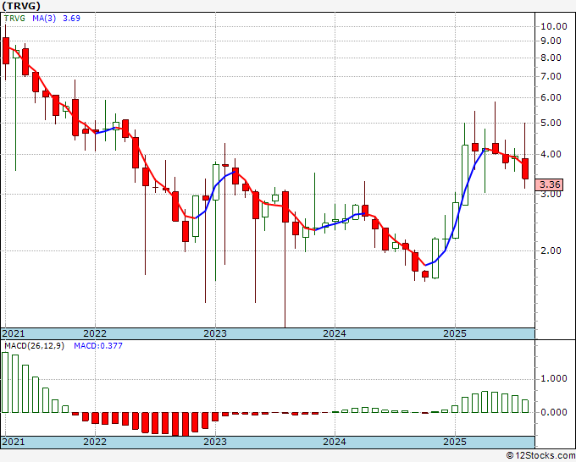Click the 4.00 price axis label
The height and width of the screenshot is (462, 576).
[x=551, y=155]
